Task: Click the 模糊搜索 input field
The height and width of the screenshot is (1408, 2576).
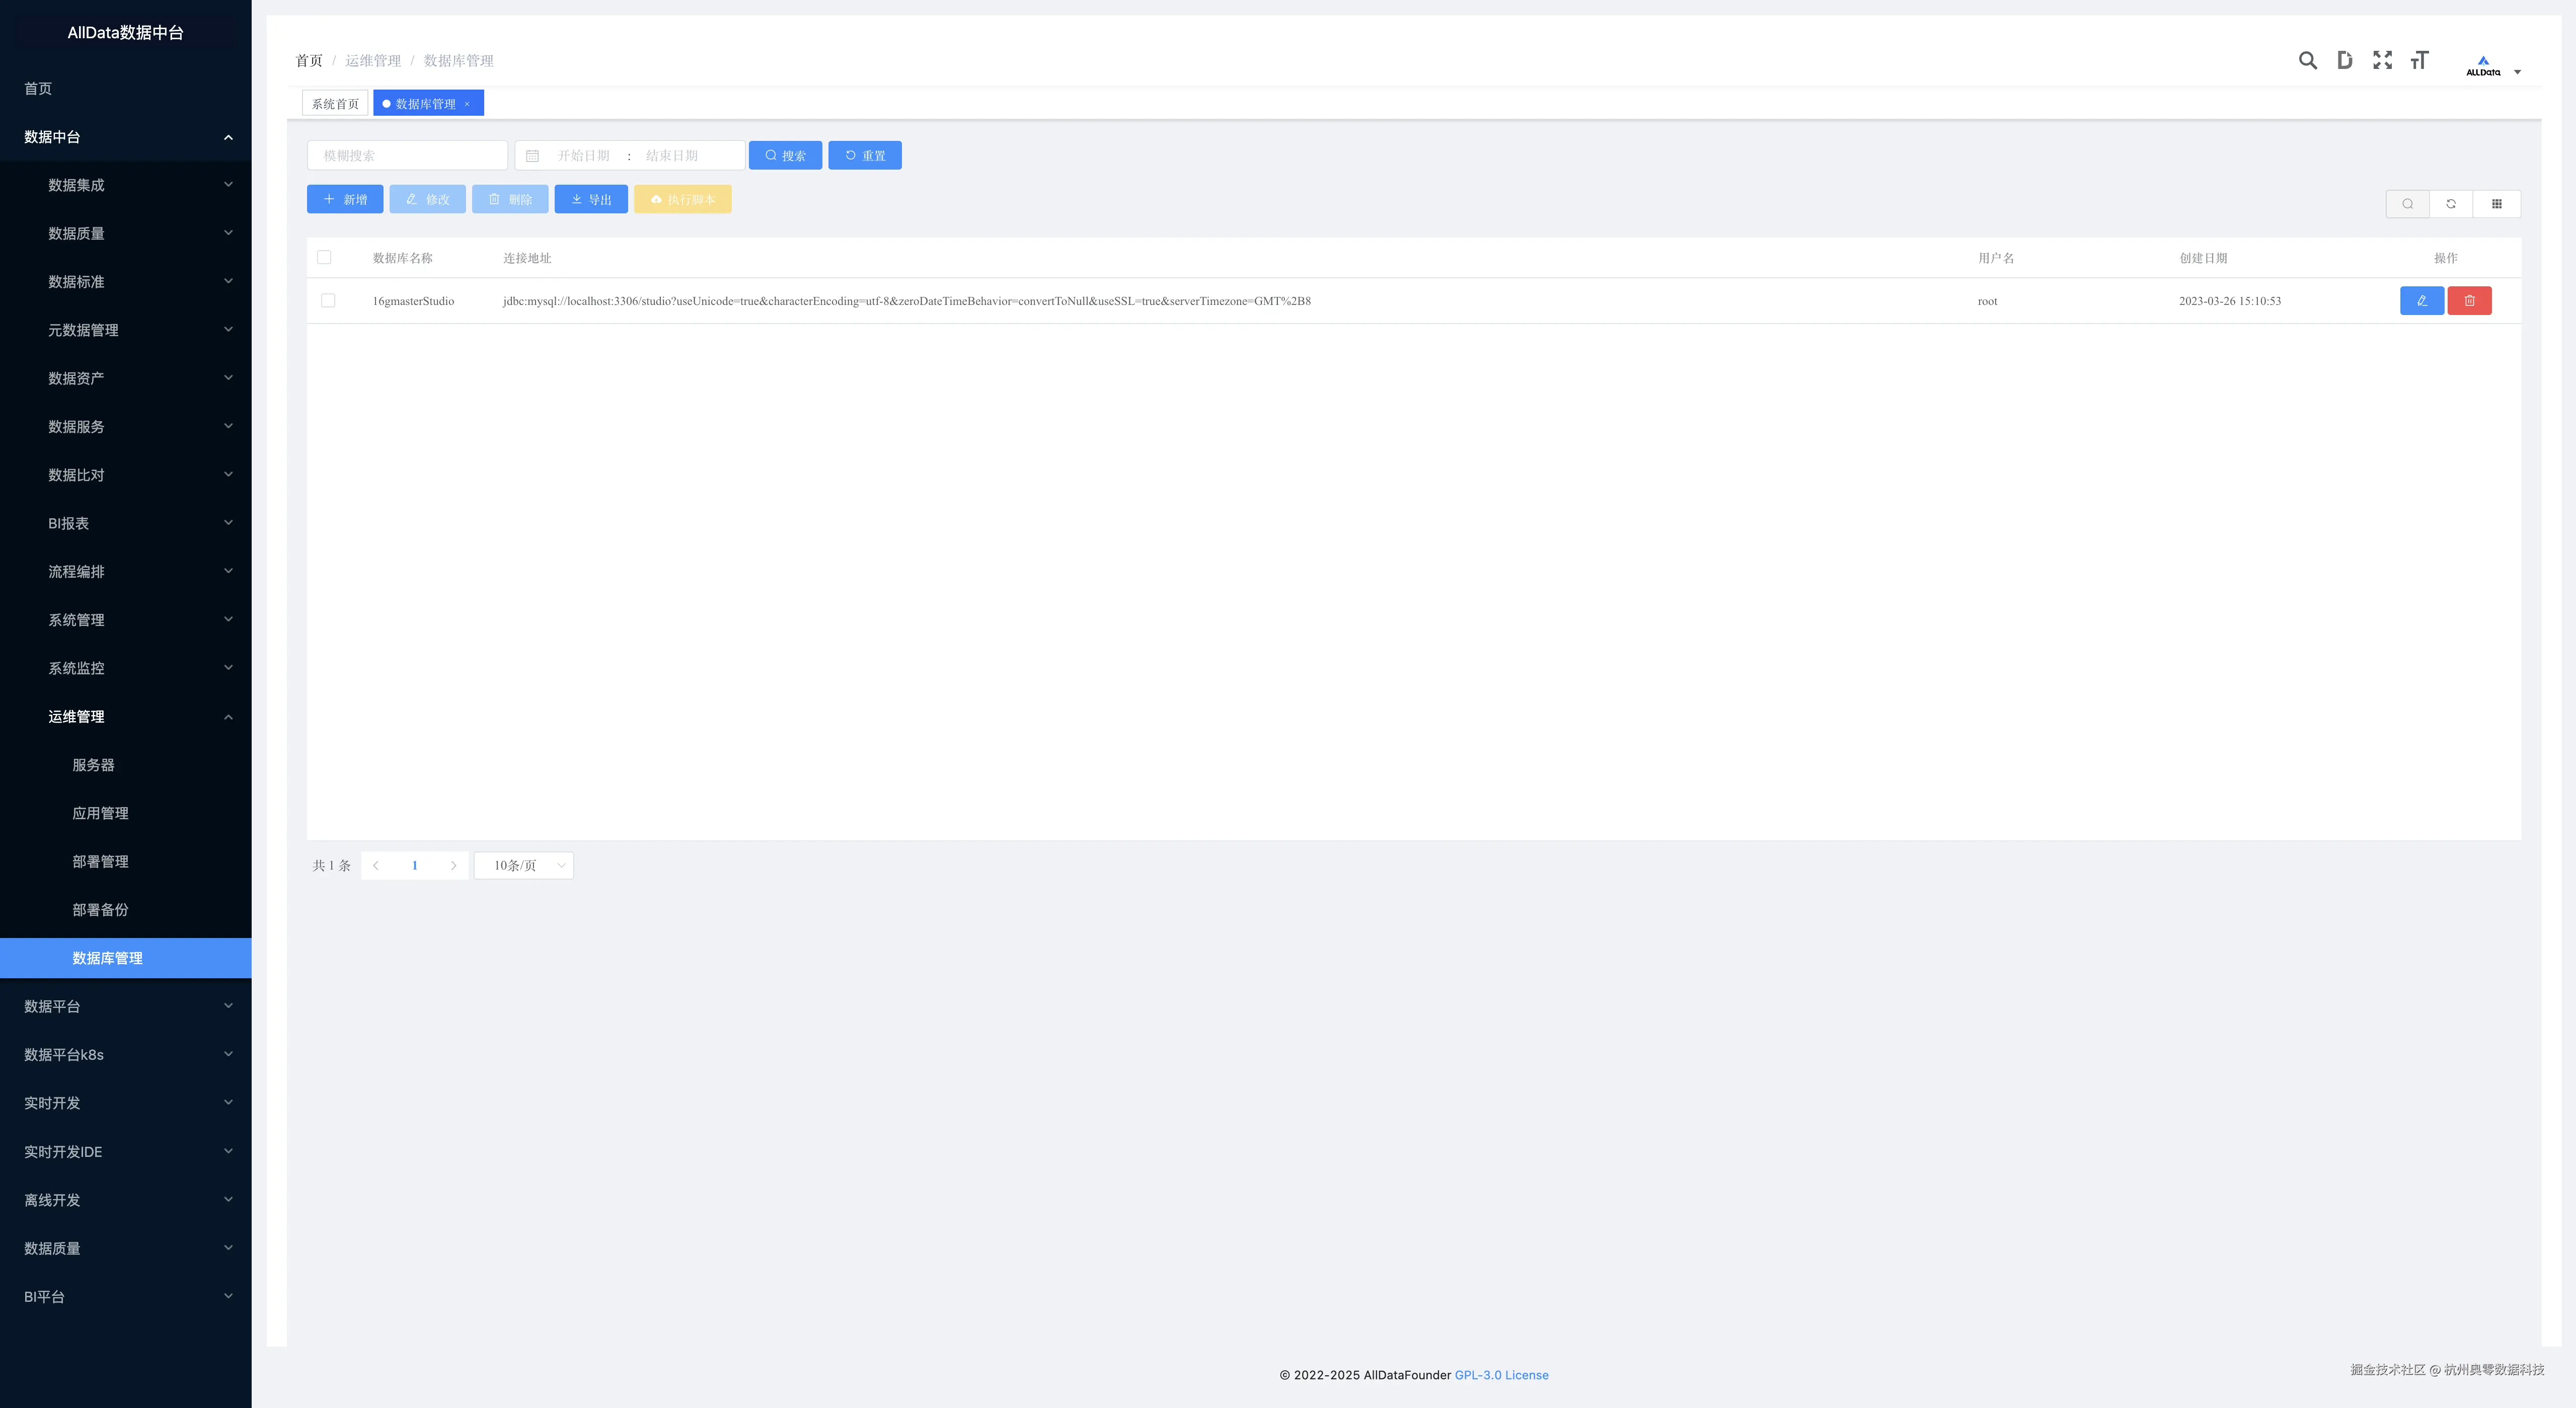Action: point(408,156)
